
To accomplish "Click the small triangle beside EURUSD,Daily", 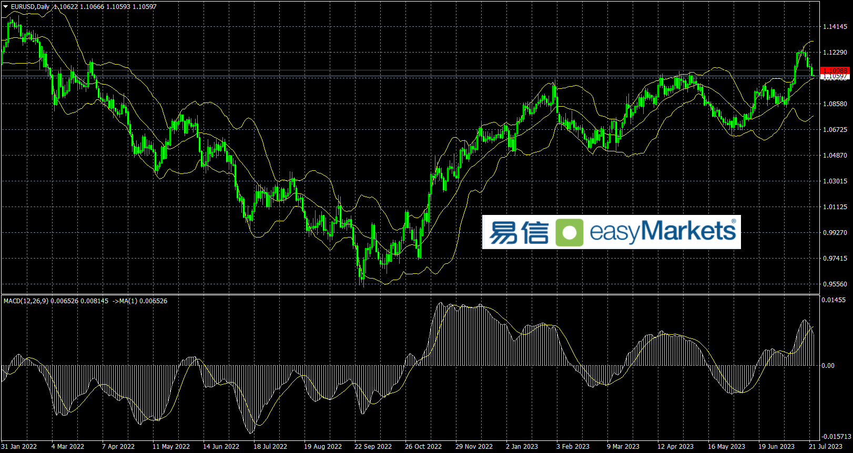I will (6, 7).
